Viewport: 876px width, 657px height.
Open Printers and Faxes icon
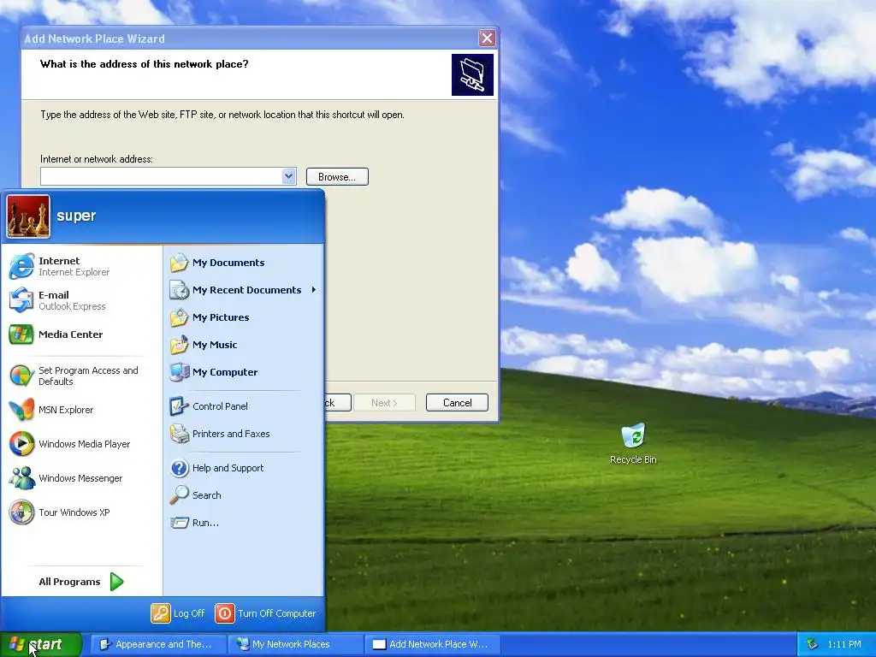180,434
